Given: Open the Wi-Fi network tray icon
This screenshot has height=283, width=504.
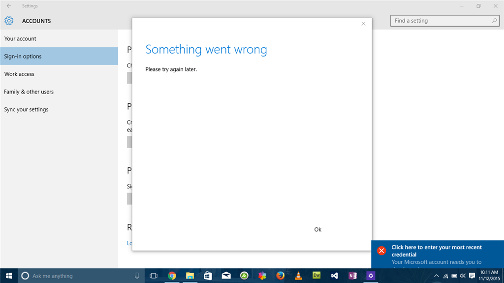Looking at the screenshot, I should pos(445,276).
